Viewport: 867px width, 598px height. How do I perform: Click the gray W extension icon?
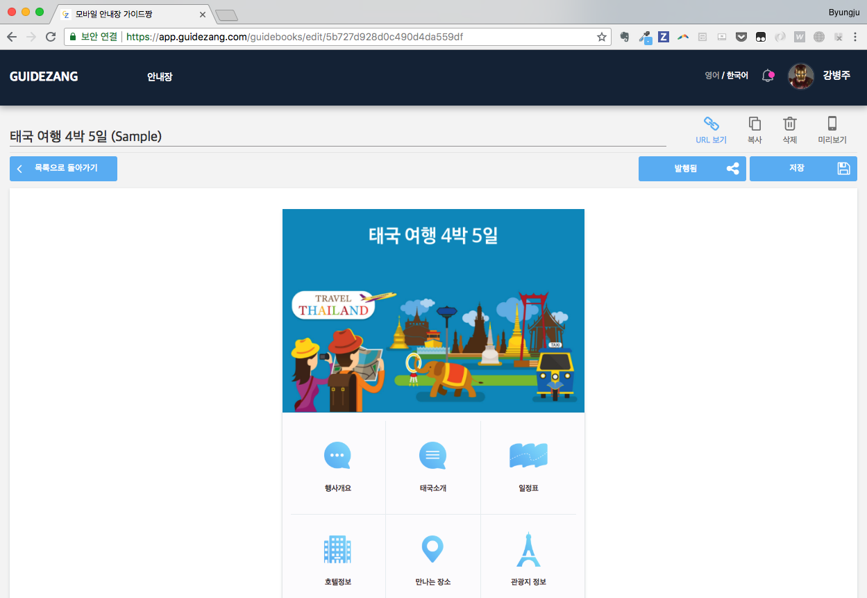point(800,37)
